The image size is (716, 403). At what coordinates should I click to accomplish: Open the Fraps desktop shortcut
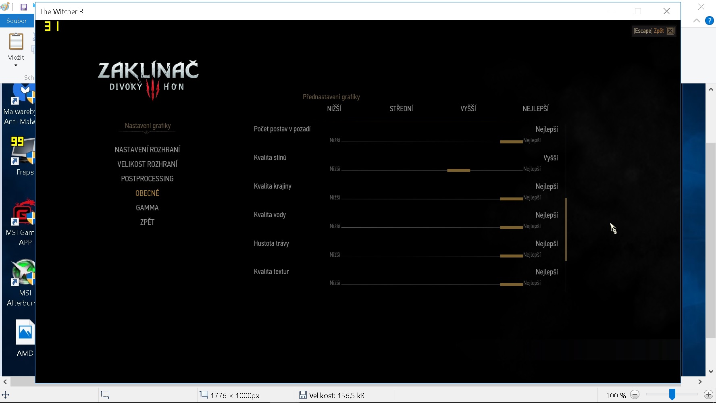pyautogui.click(x=23, y=156)
